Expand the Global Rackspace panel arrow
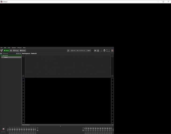Image resolution: width=171 pixels, height=134 pixels. click(60, 126)
